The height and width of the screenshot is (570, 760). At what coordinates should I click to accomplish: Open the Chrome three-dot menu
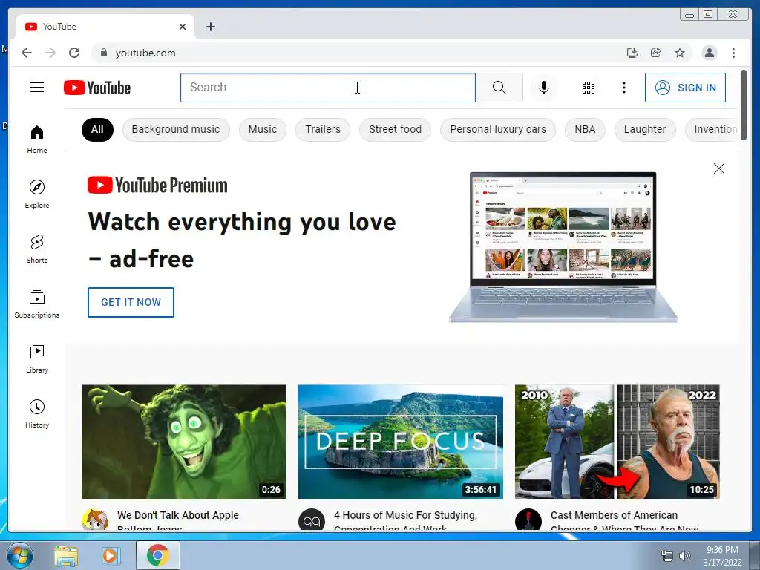733,53
